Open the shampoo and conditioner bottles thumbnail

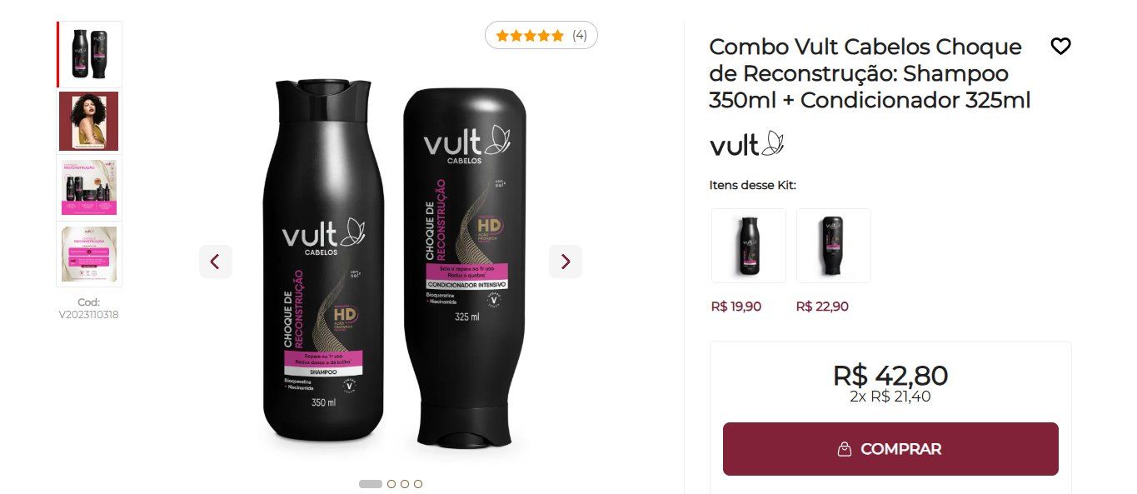[90, 54]
